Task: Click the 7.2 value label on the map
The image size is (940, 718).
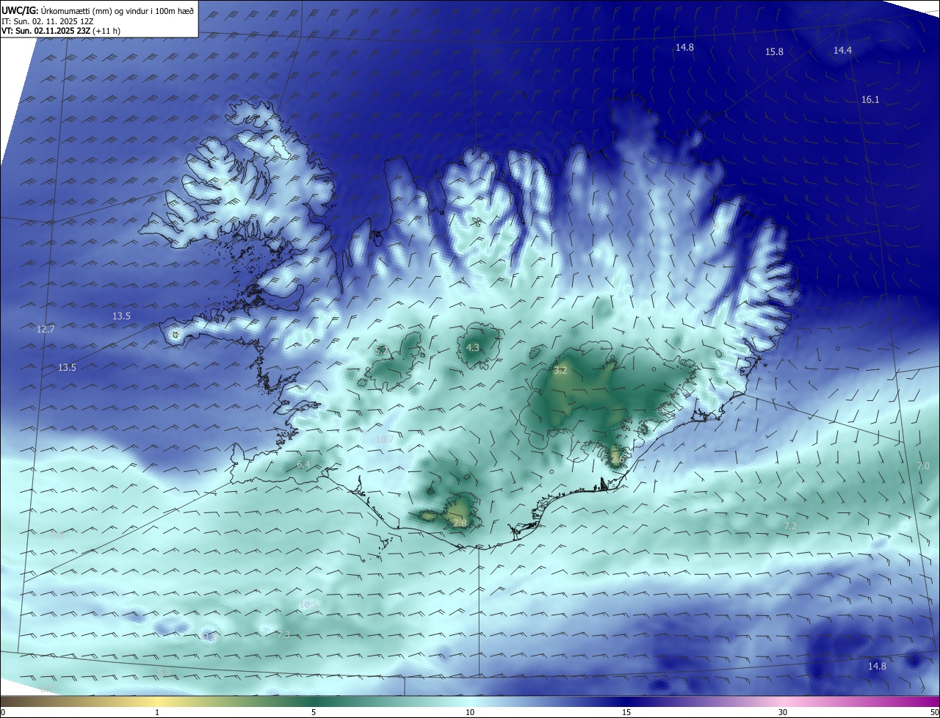Action: 790,526
